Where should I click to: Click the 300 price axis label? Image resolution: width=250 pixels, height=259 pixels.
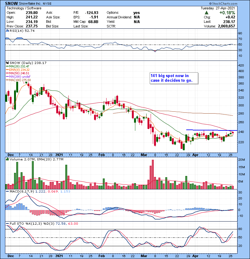241,105
